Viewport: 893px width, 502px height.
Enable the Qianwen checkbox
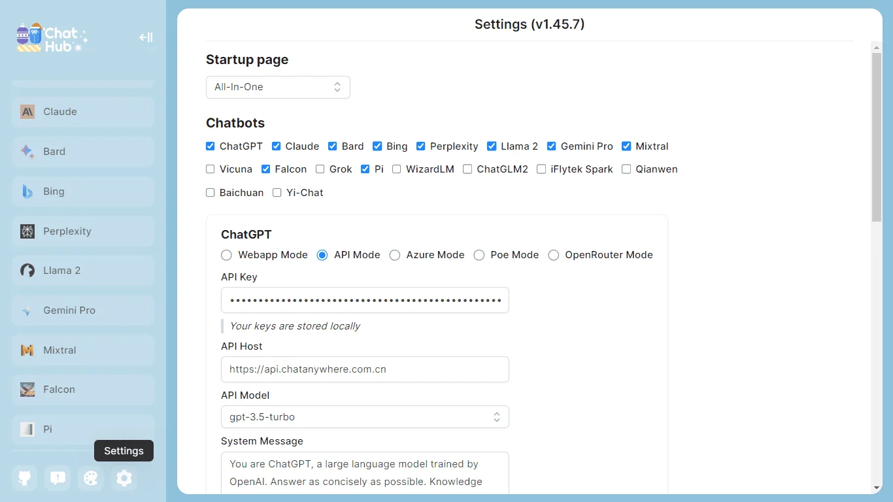click(x=626, y=169)
